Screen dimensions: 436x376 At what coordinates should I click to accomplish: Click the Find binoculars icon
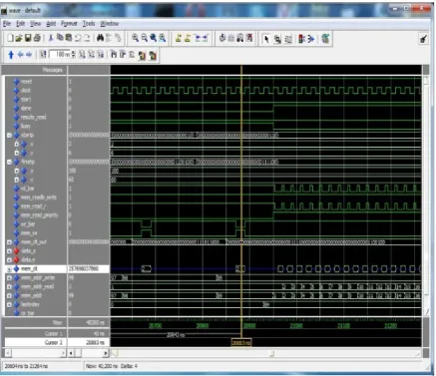[x=100, y=39]
